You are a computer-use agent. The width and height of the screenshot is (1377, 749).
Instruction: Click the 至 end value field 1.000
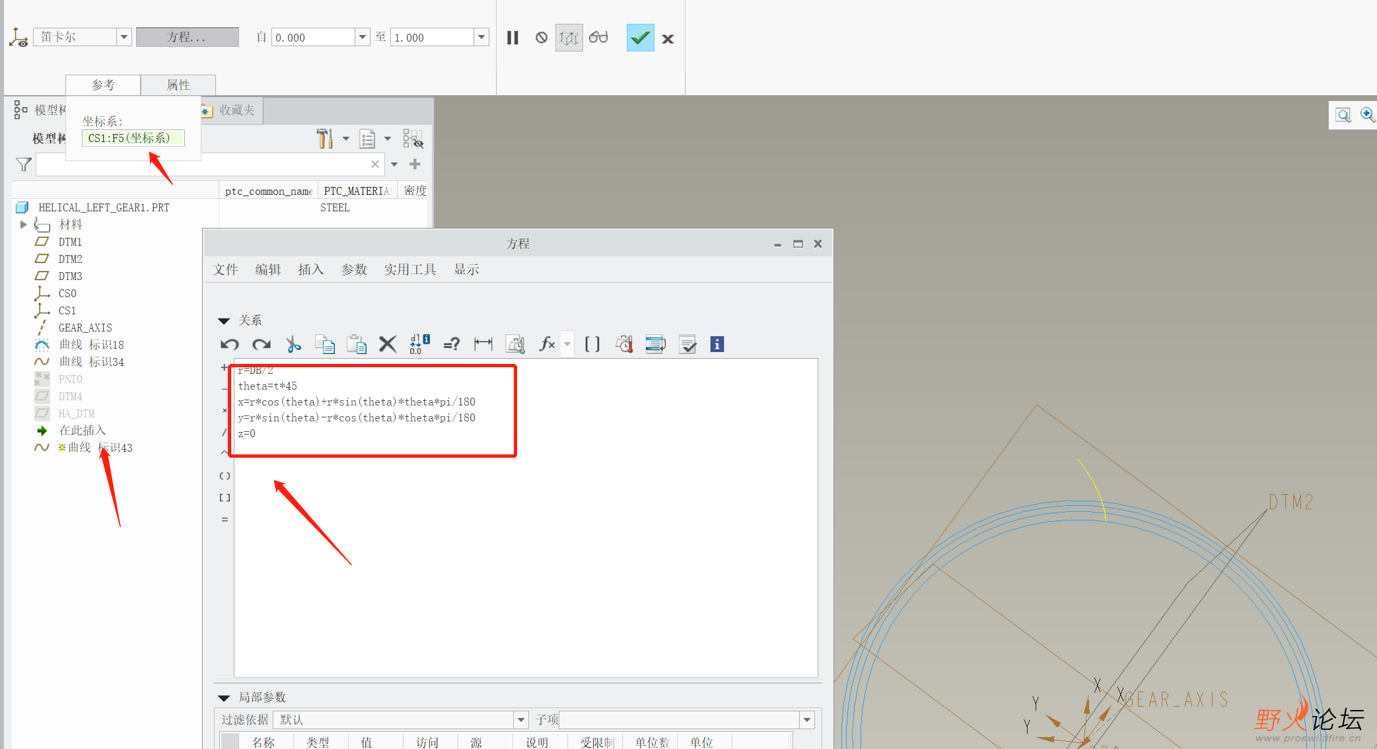click(433, 37)
